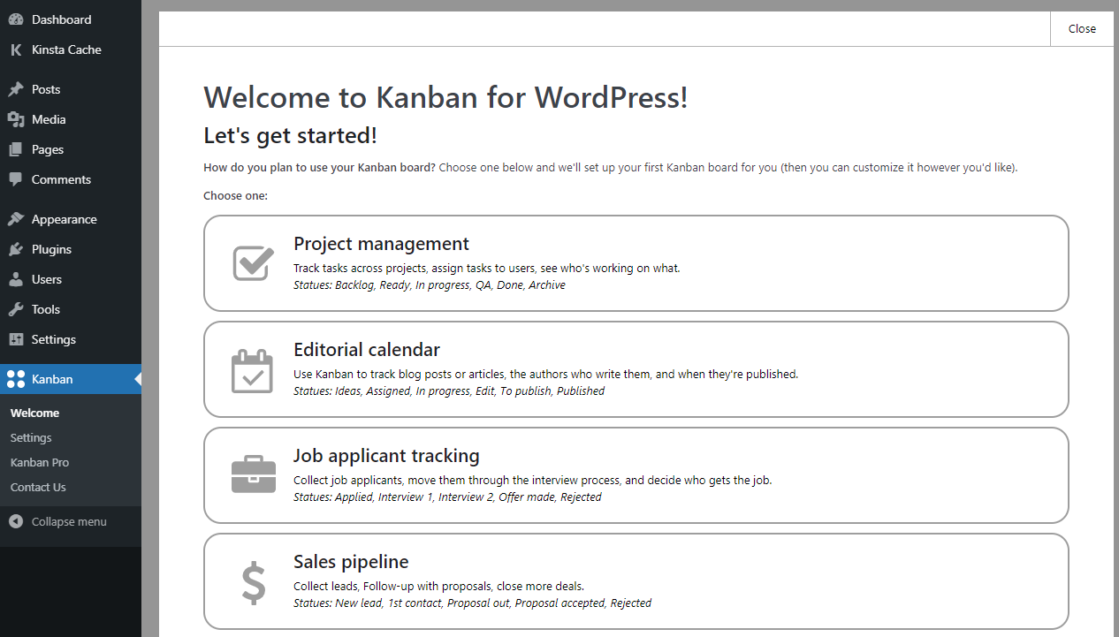Click the Comments speech bubble icon

tap(16, 179)
